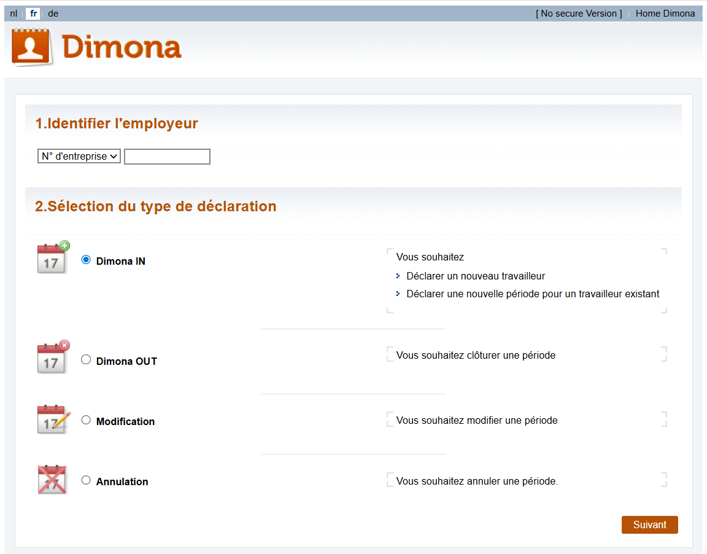Switch language to de
The image size is (707, 554).
(53, 14)
